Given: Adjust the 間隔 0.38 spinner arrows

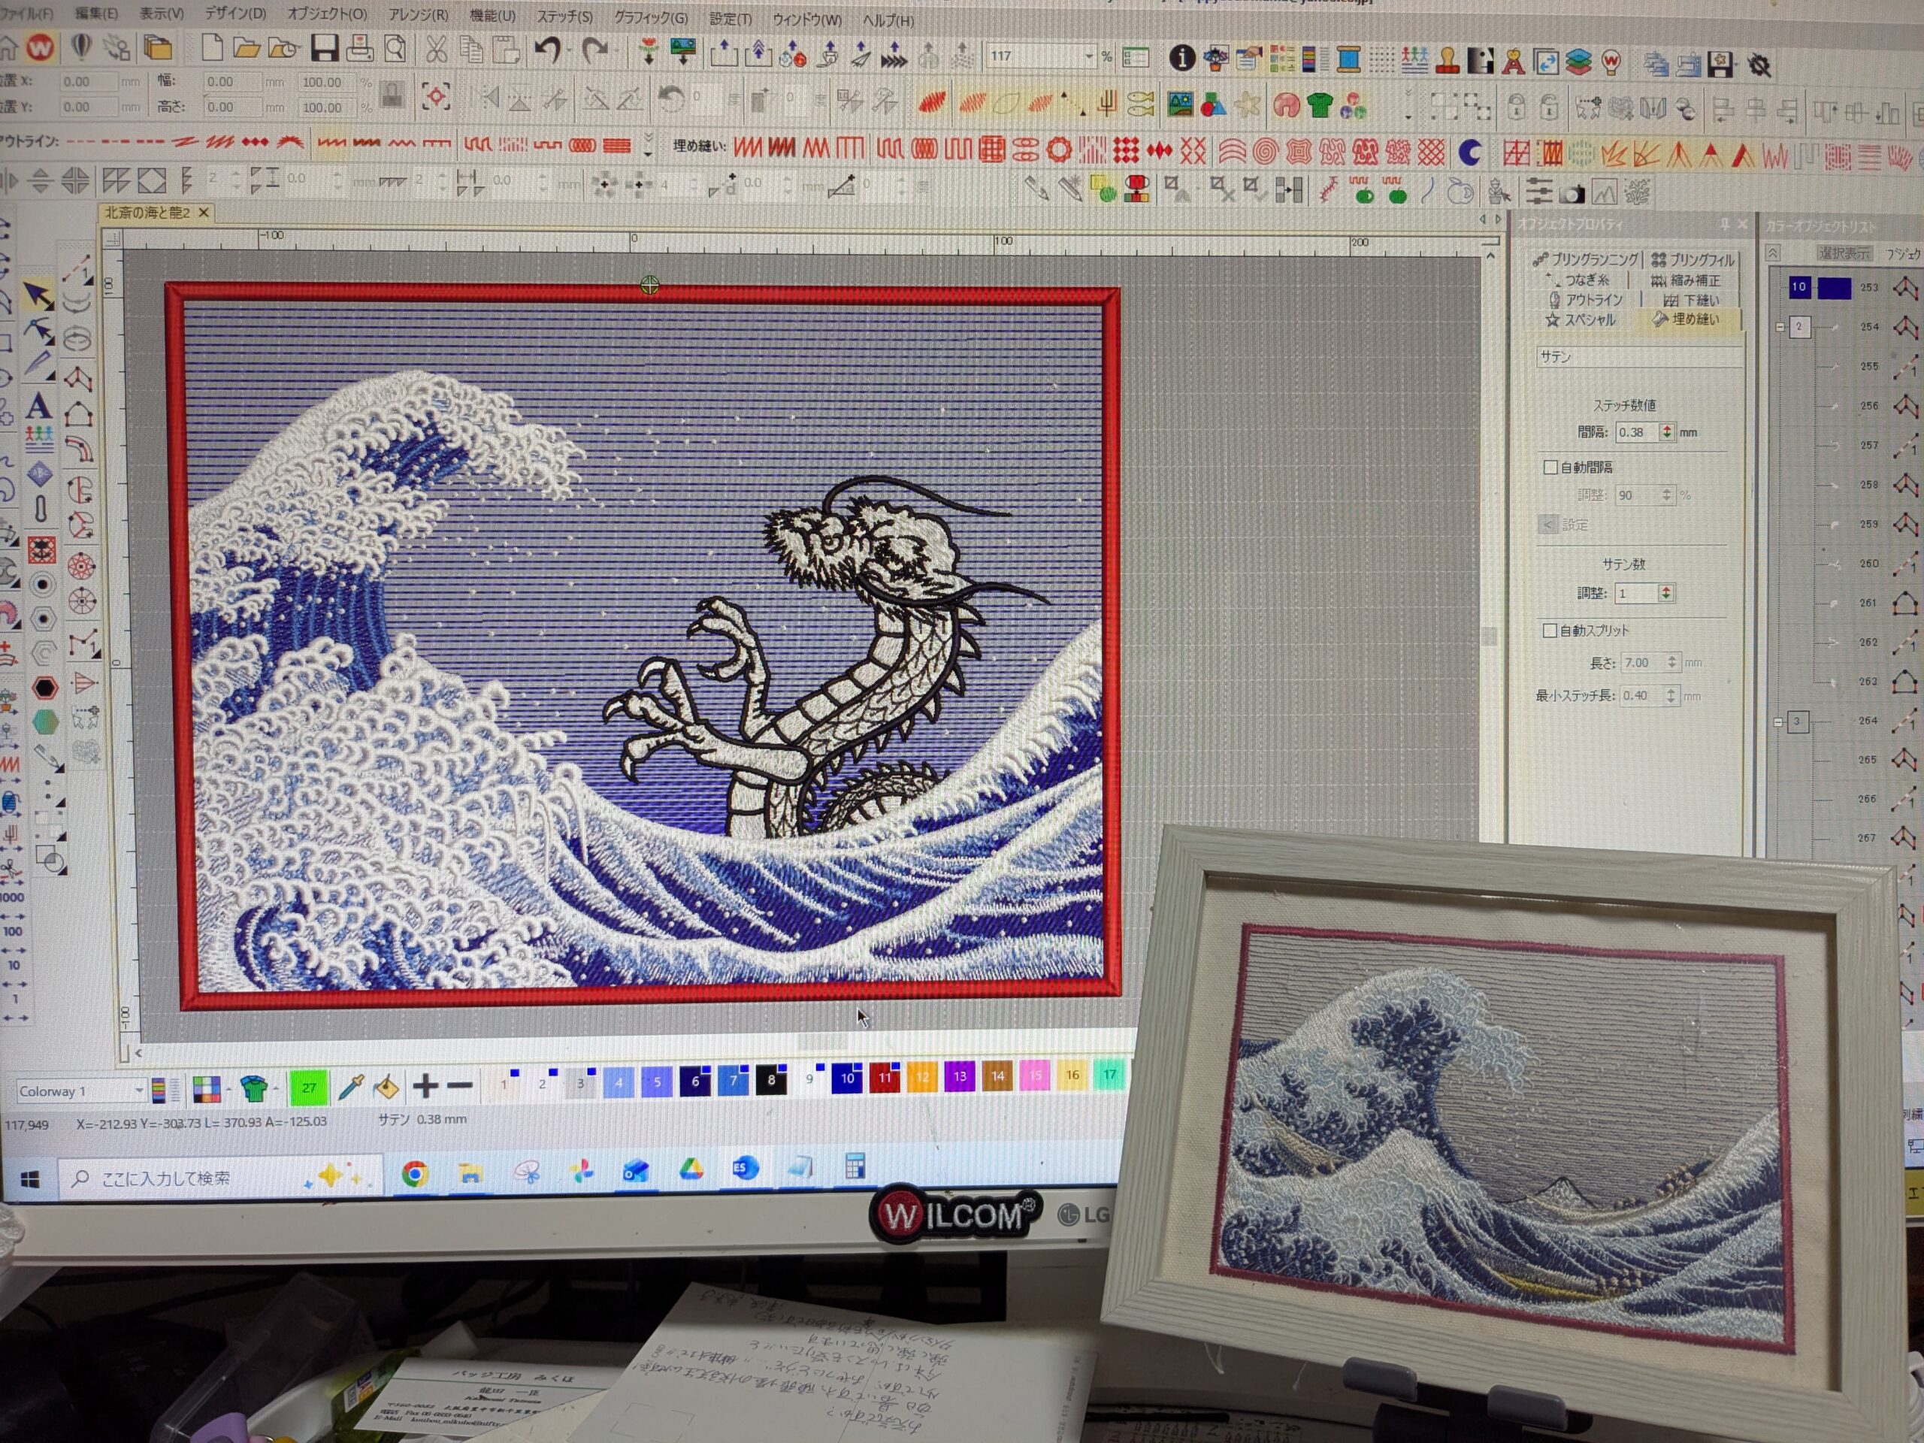Looking at the screenshot, I should (1666, 432).
